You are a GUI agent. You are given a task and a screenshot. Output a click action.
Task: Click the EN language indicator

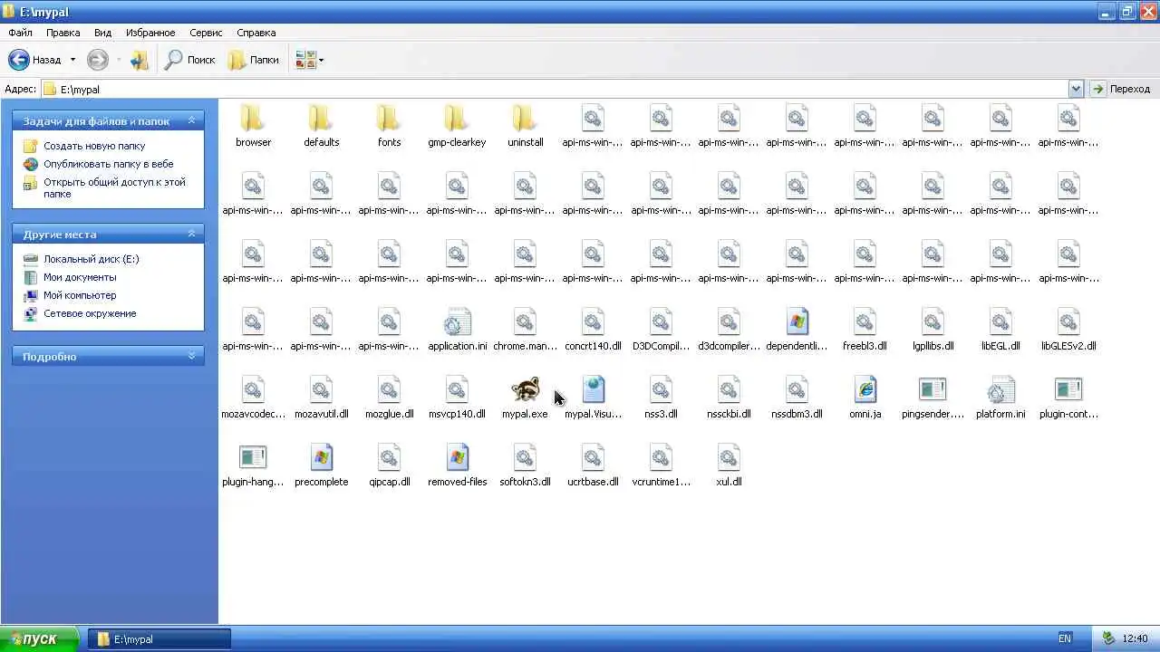point(1065,638)
